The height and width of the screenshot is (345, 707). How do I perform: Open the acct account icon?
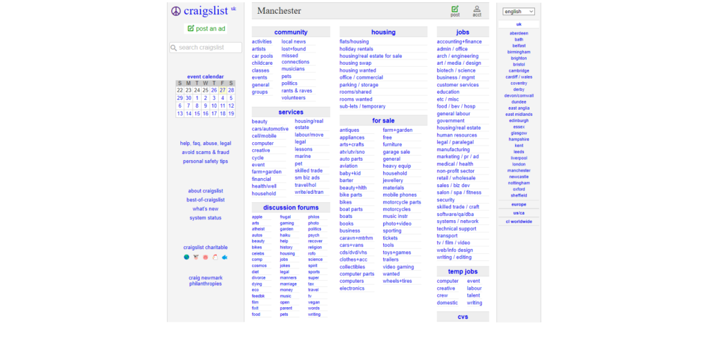[477, 10]
